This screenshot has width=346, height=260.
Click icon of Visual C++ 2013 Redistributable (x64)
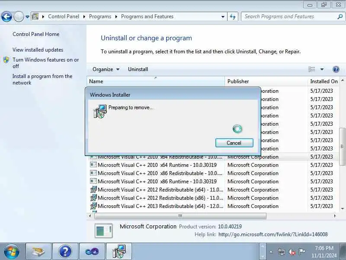[x=93, y=206]
